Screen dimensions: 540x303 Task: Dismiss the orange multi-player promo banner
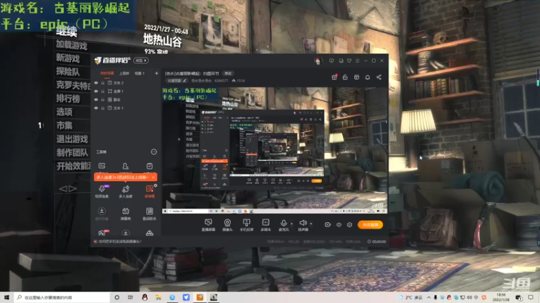[153, 177]
